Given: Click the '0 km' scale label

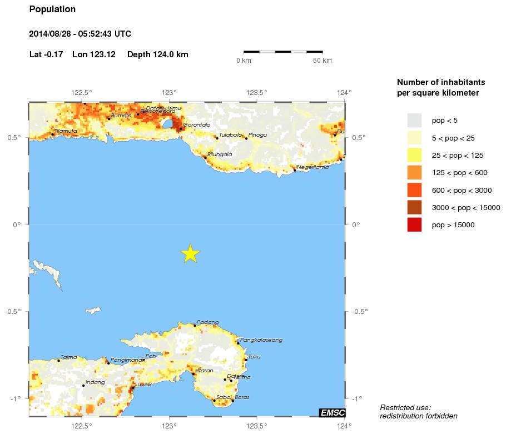Looking at the screenshot, I should point(244,61).
